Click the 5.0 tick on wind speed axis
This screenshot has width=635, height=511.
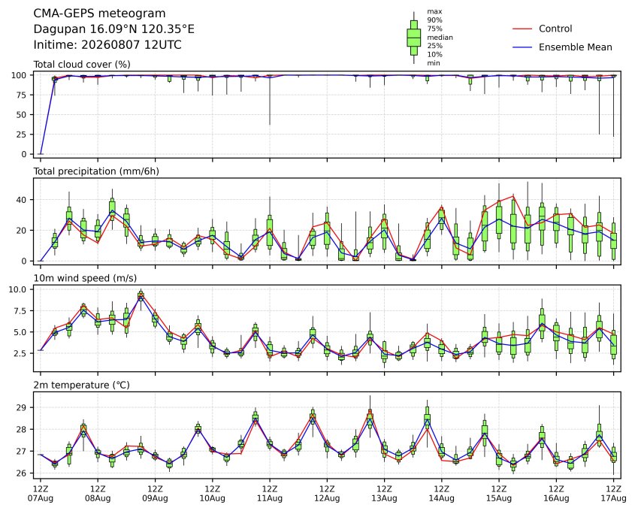pyautogui.click(x=20, y=332)
